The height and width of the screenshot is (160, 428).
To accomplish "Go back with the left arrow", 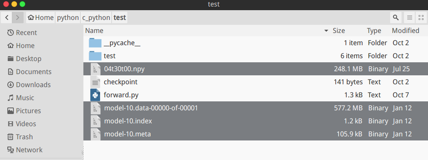I will 7,18.
